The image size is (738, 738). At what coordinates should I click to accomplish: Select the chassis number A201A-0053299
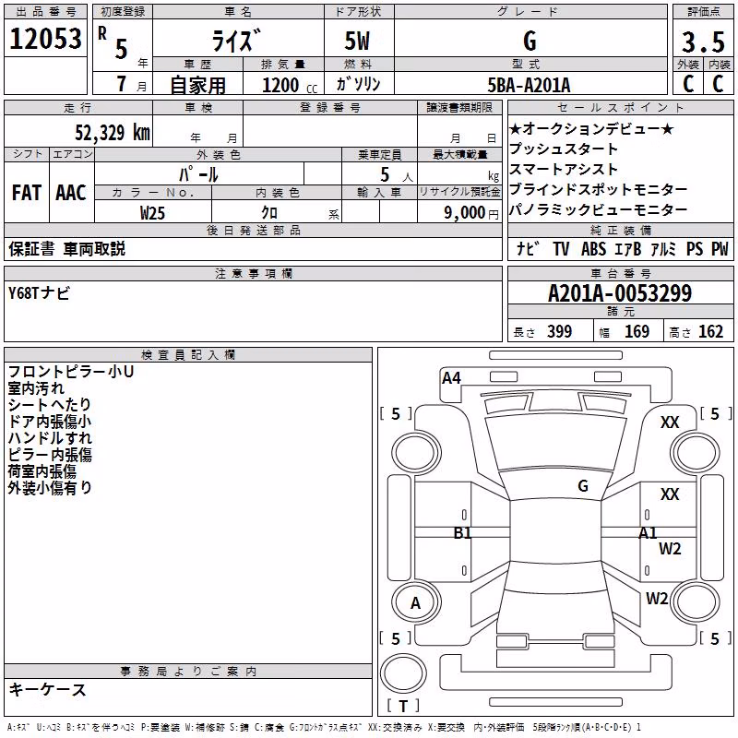[x=620, y=293]
